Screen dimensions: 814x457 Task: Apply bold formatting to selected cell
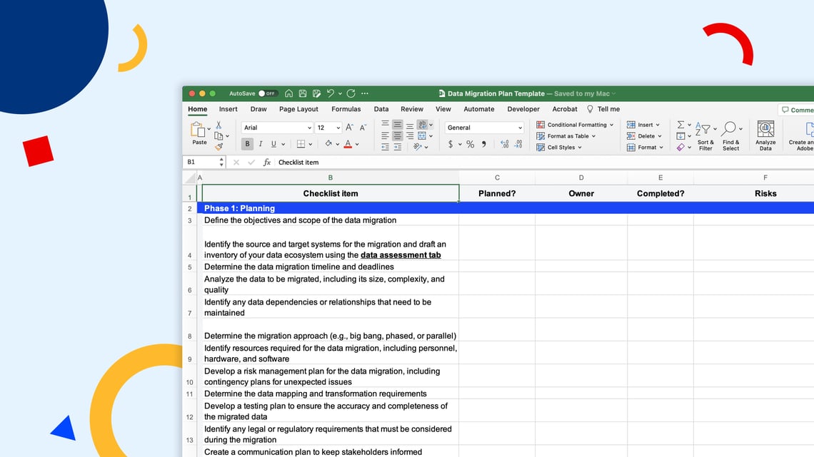pos(247,143)
